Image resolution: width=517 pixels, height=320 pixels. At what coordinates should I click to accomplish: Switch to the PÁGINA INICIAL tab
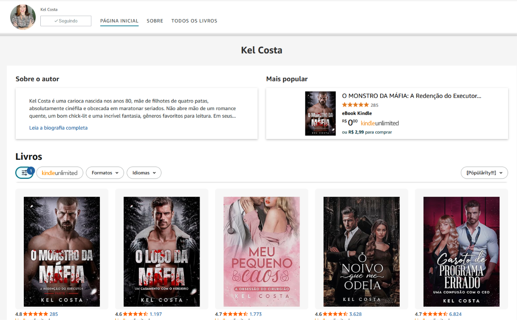(119, 21)
